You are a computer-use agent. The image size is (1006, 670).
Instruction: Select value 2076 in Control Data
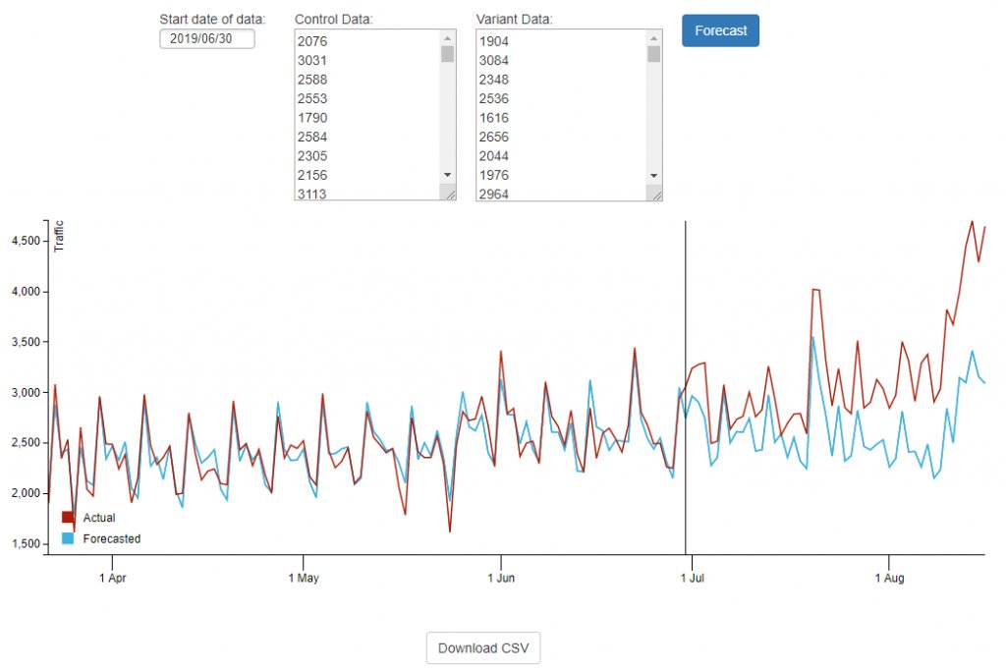pyautogui.click(x=312, y=41)
